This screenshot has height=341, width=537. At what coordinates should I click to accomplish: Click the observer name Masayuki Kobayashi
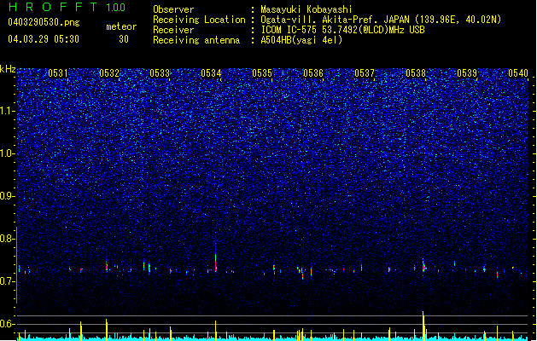306,9
